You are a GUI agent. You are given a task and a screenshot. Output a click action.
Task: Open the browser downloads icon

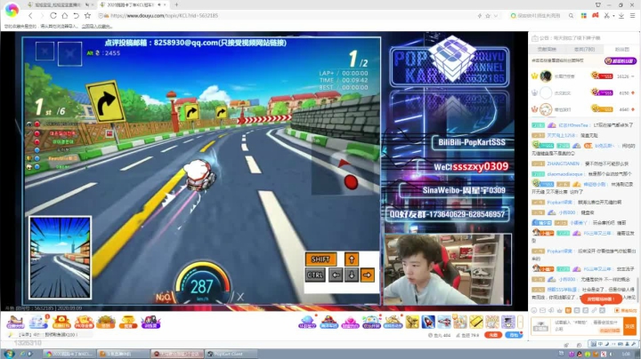click(621, 15)
